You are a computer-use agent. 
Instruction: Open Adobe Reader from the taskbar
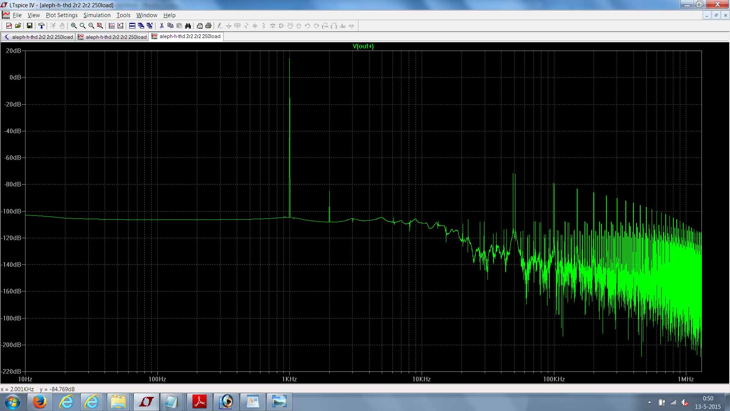click(x=200, y=402)
